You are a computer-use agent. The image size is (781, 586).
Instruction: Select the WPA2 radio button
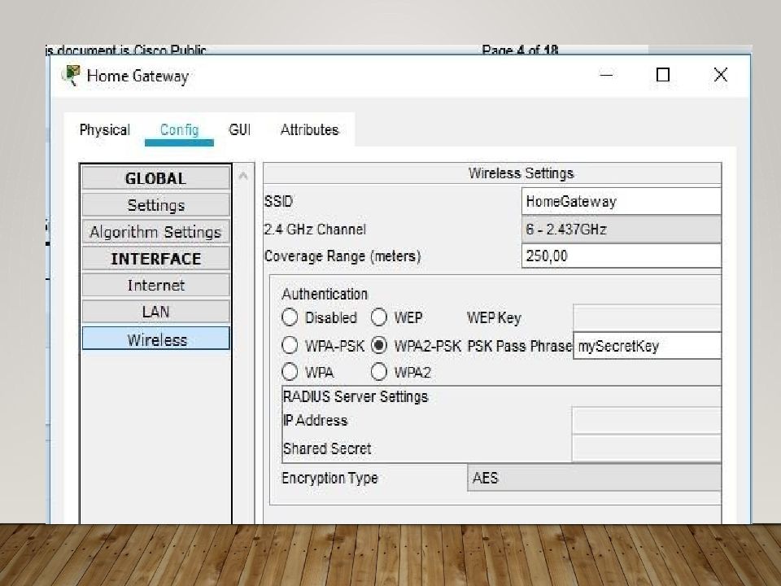(378, 372)
